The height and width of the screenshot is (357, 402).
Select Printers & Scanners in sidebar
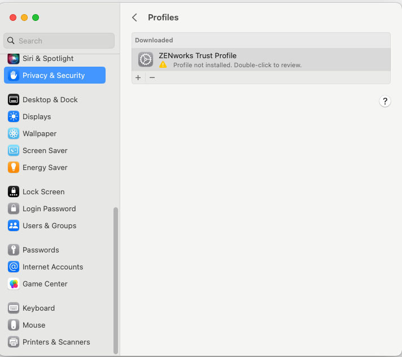point(56,342)
